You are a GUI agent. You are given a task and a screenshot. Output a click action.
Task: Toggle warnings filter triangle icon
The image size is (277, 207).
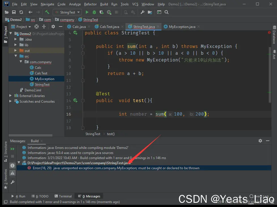[12, 173]
